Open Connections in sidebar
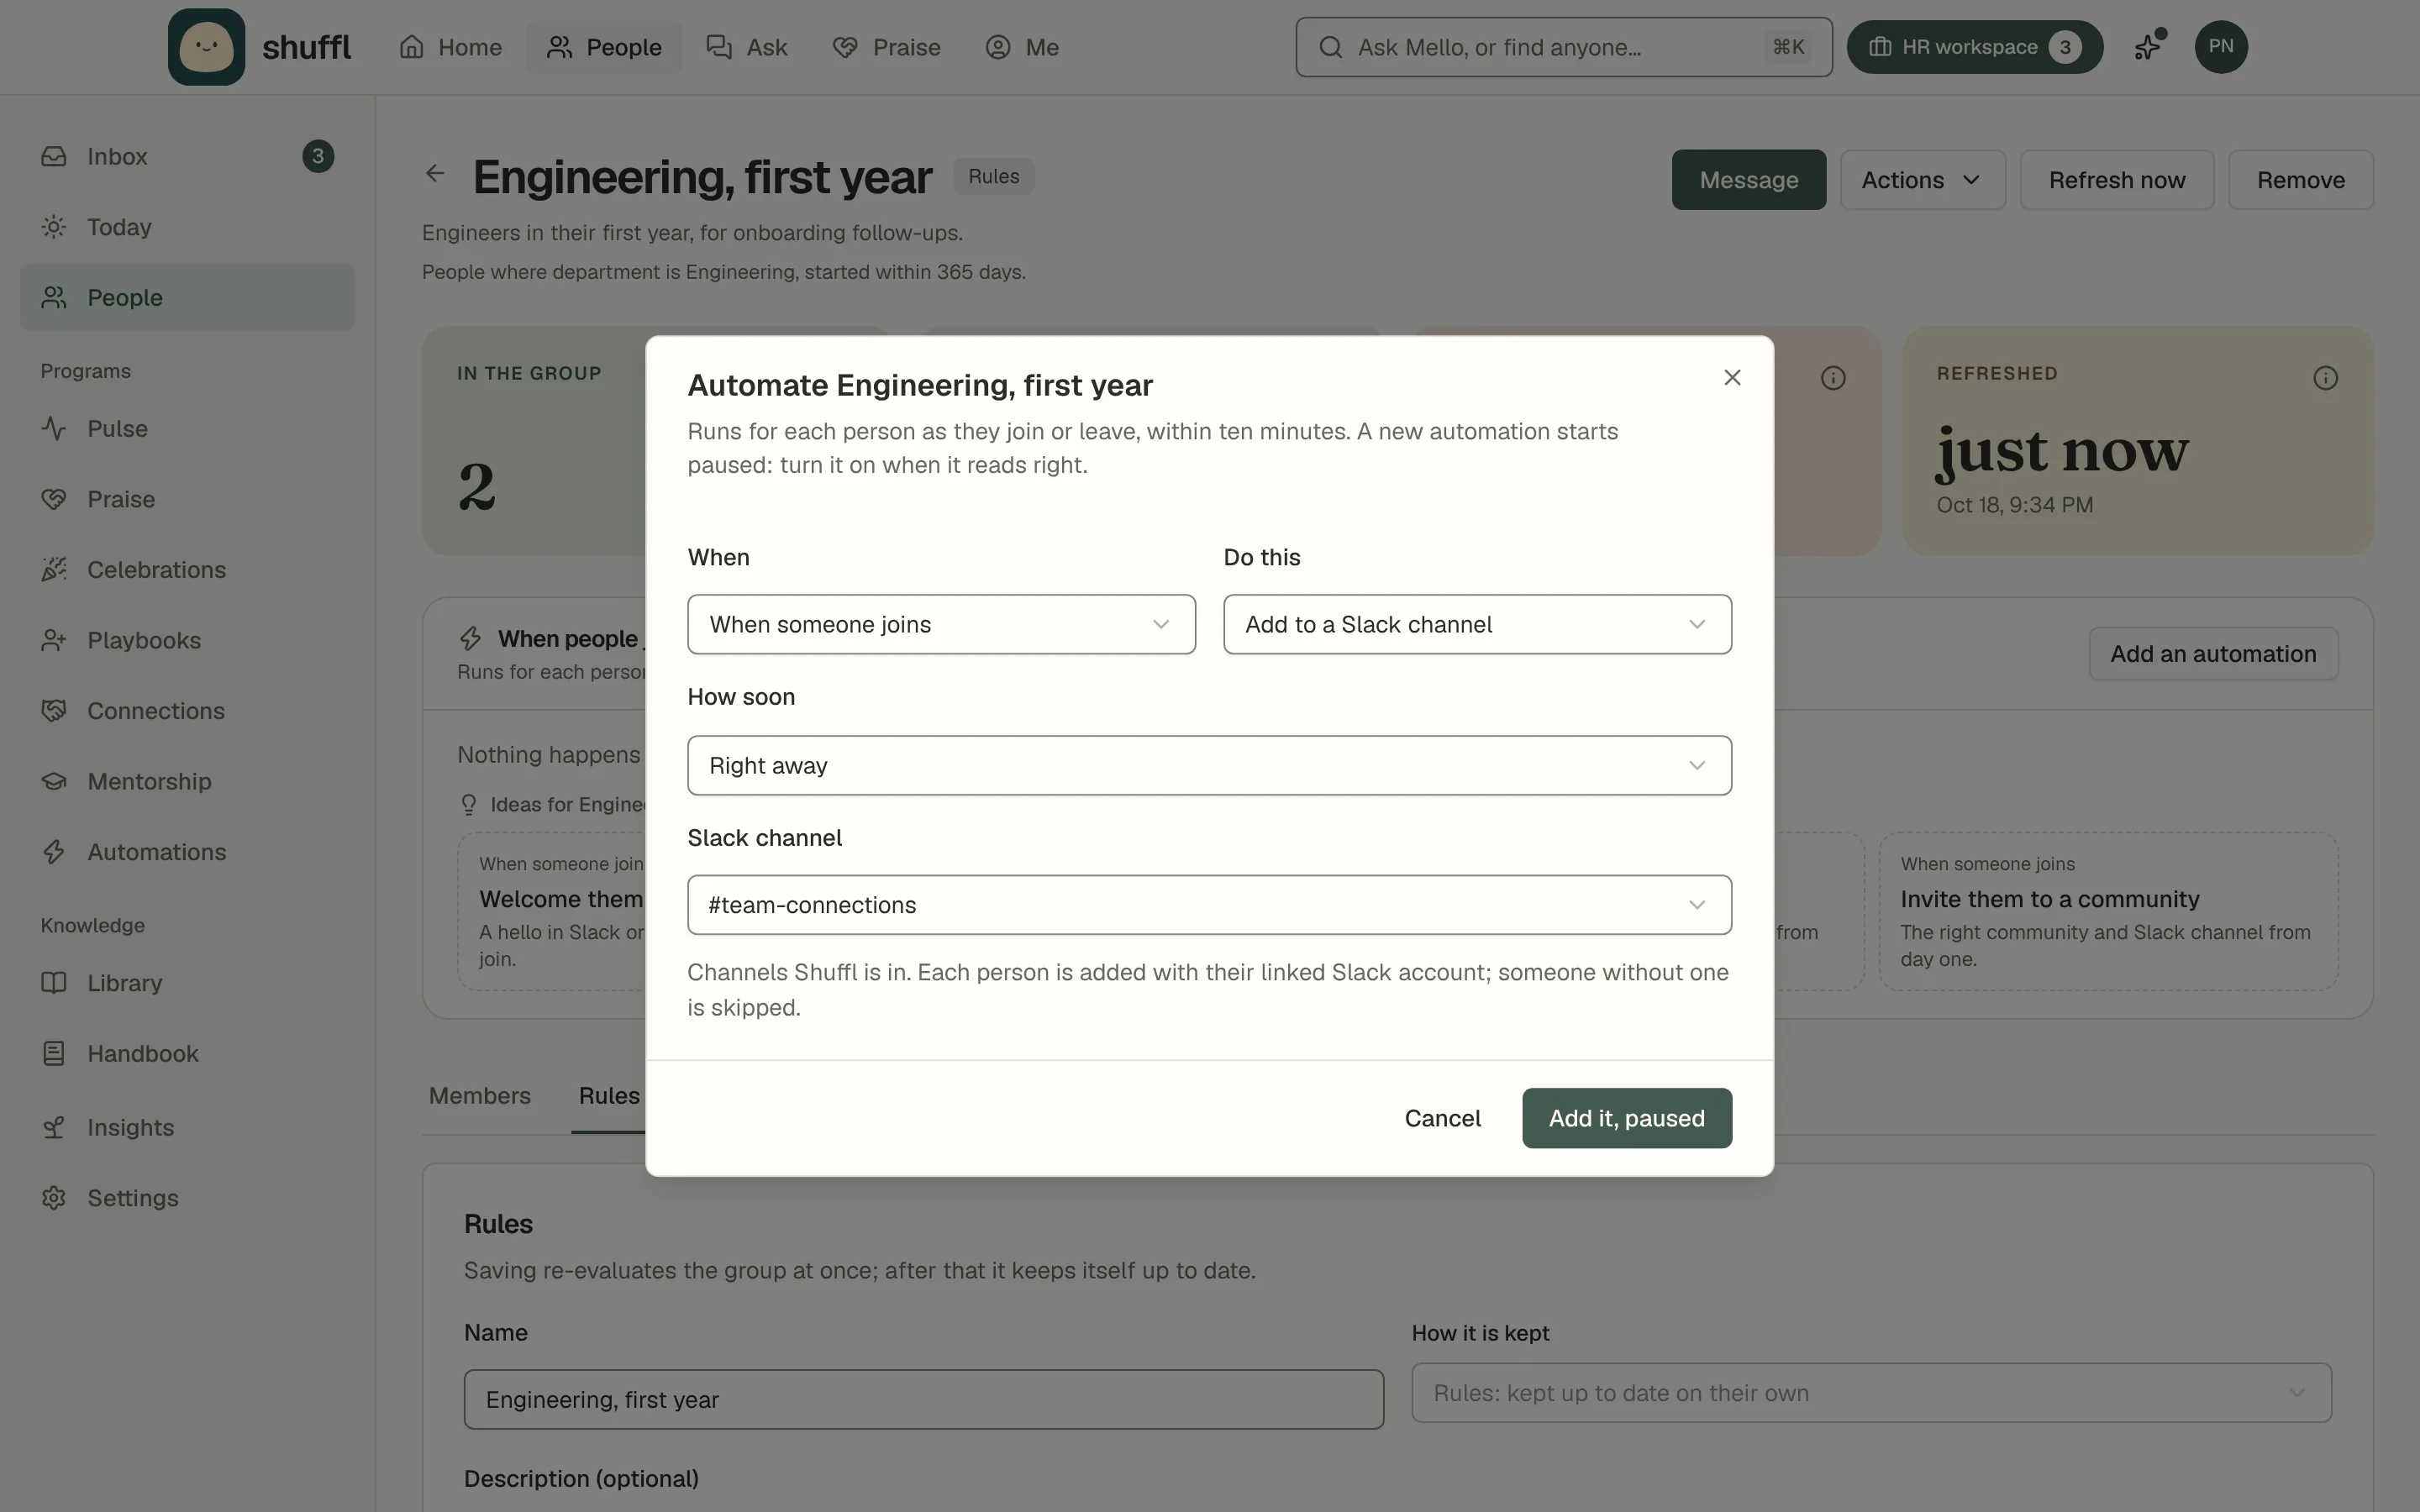 tap(187, 711)
